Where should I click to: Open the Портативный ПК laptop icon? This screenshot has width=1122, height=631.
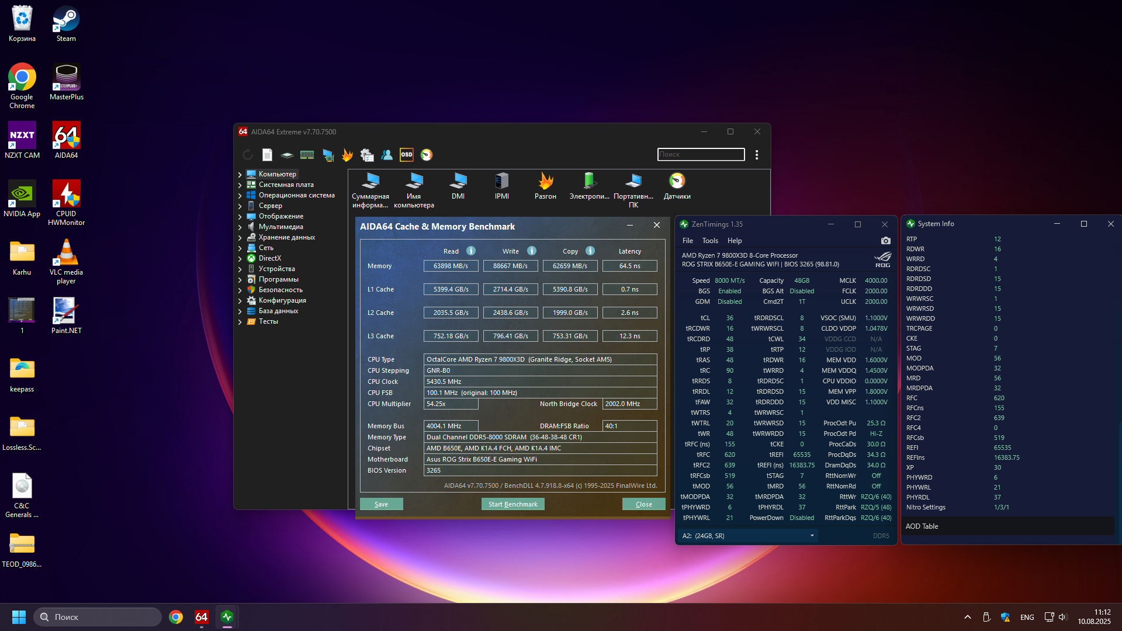coord(633,191)
